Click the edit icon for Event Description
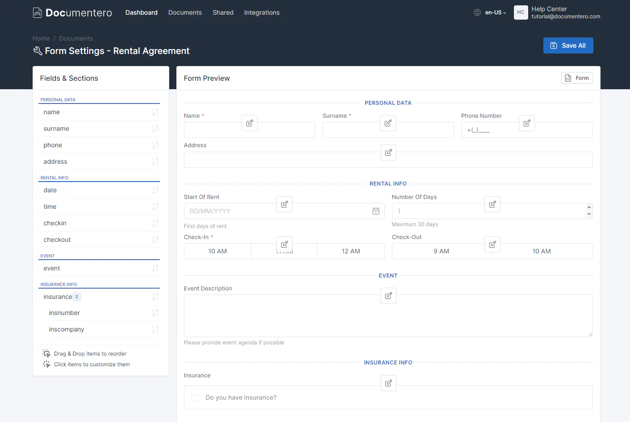The image size is (630, 422). coord(388,296)
